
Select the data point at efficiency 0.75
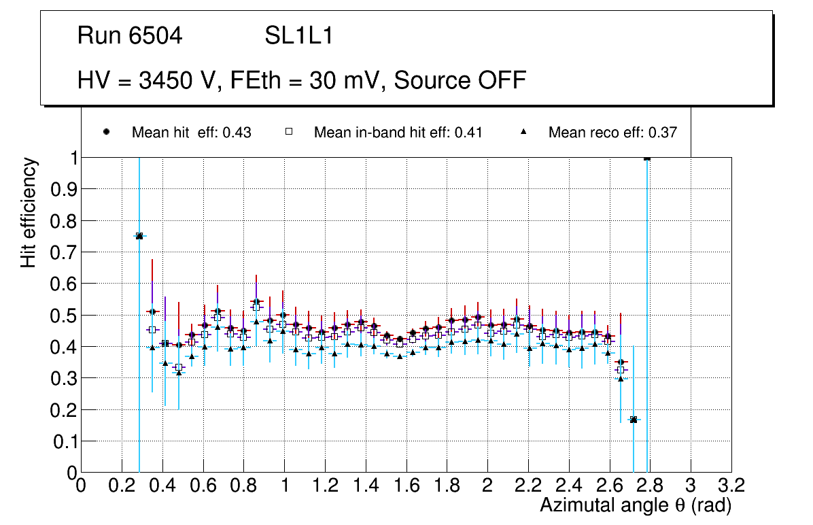(139, 236)
